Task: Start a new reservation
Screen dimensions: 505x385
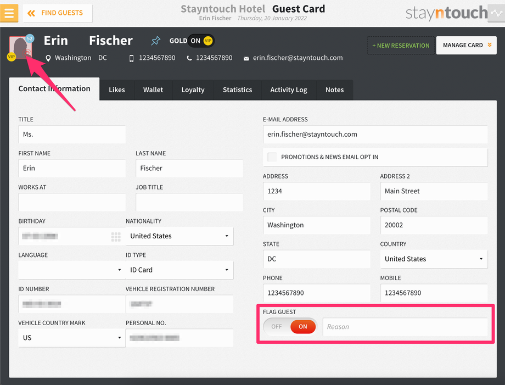Action: pyautogui.click(x=401, y=46)
